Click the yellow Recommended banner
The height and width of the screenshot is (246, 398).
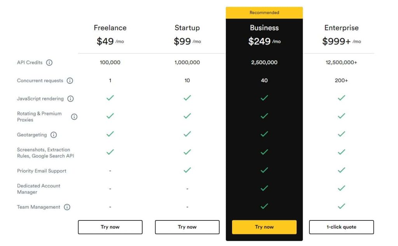264,13
